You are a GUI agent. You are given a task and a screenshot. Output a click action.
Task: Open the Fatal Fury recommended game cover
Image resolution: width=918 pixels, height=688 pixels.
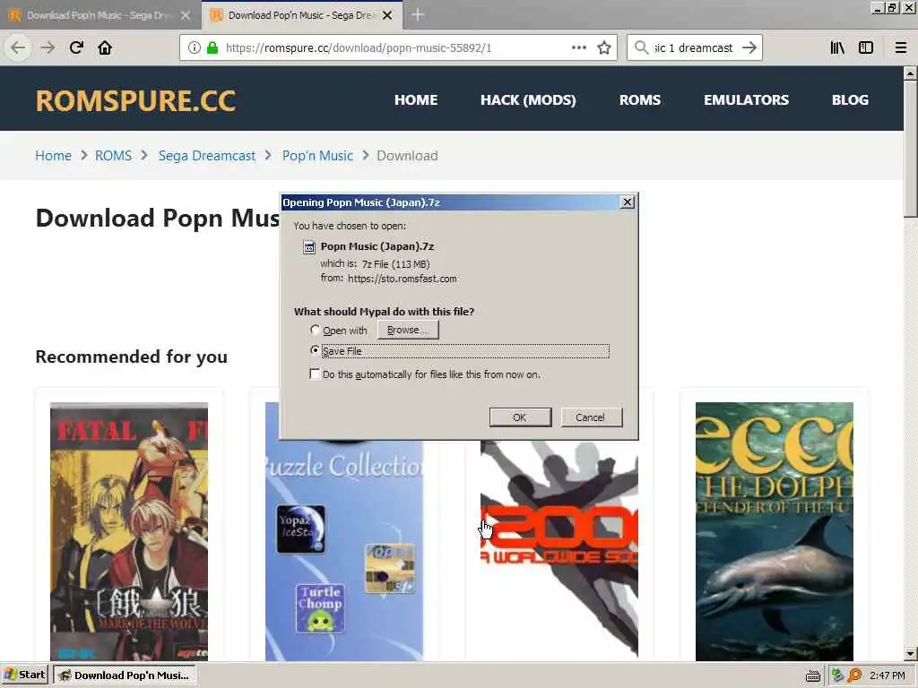[x=129, y=531]
